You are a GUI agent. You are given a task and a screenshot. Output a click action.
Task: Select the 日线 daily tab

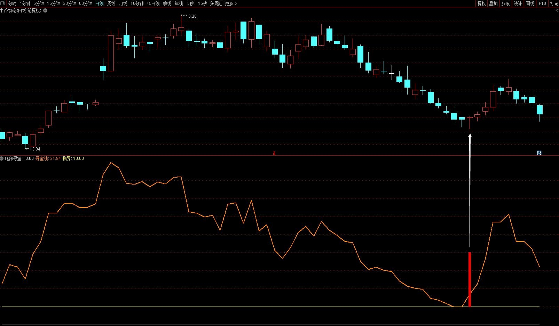coord(100,3)
